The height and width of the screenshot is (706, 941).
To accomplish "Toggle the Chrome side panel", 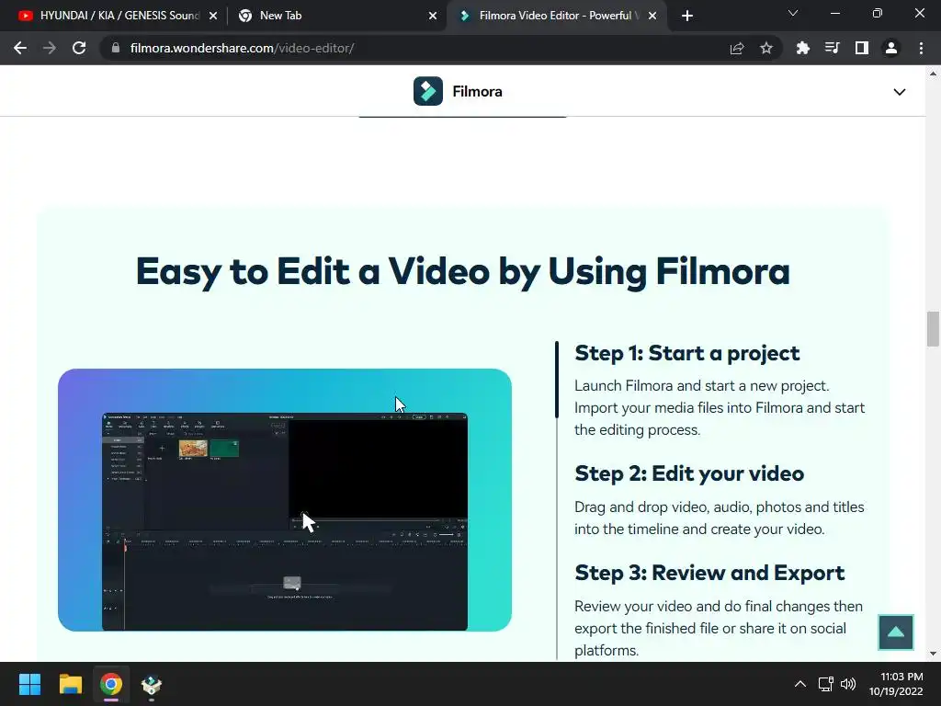I will tap(862, 48).
